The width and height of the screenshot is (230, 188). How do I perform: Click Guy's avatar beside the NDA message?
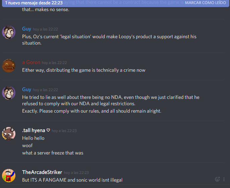click(9, 93)
